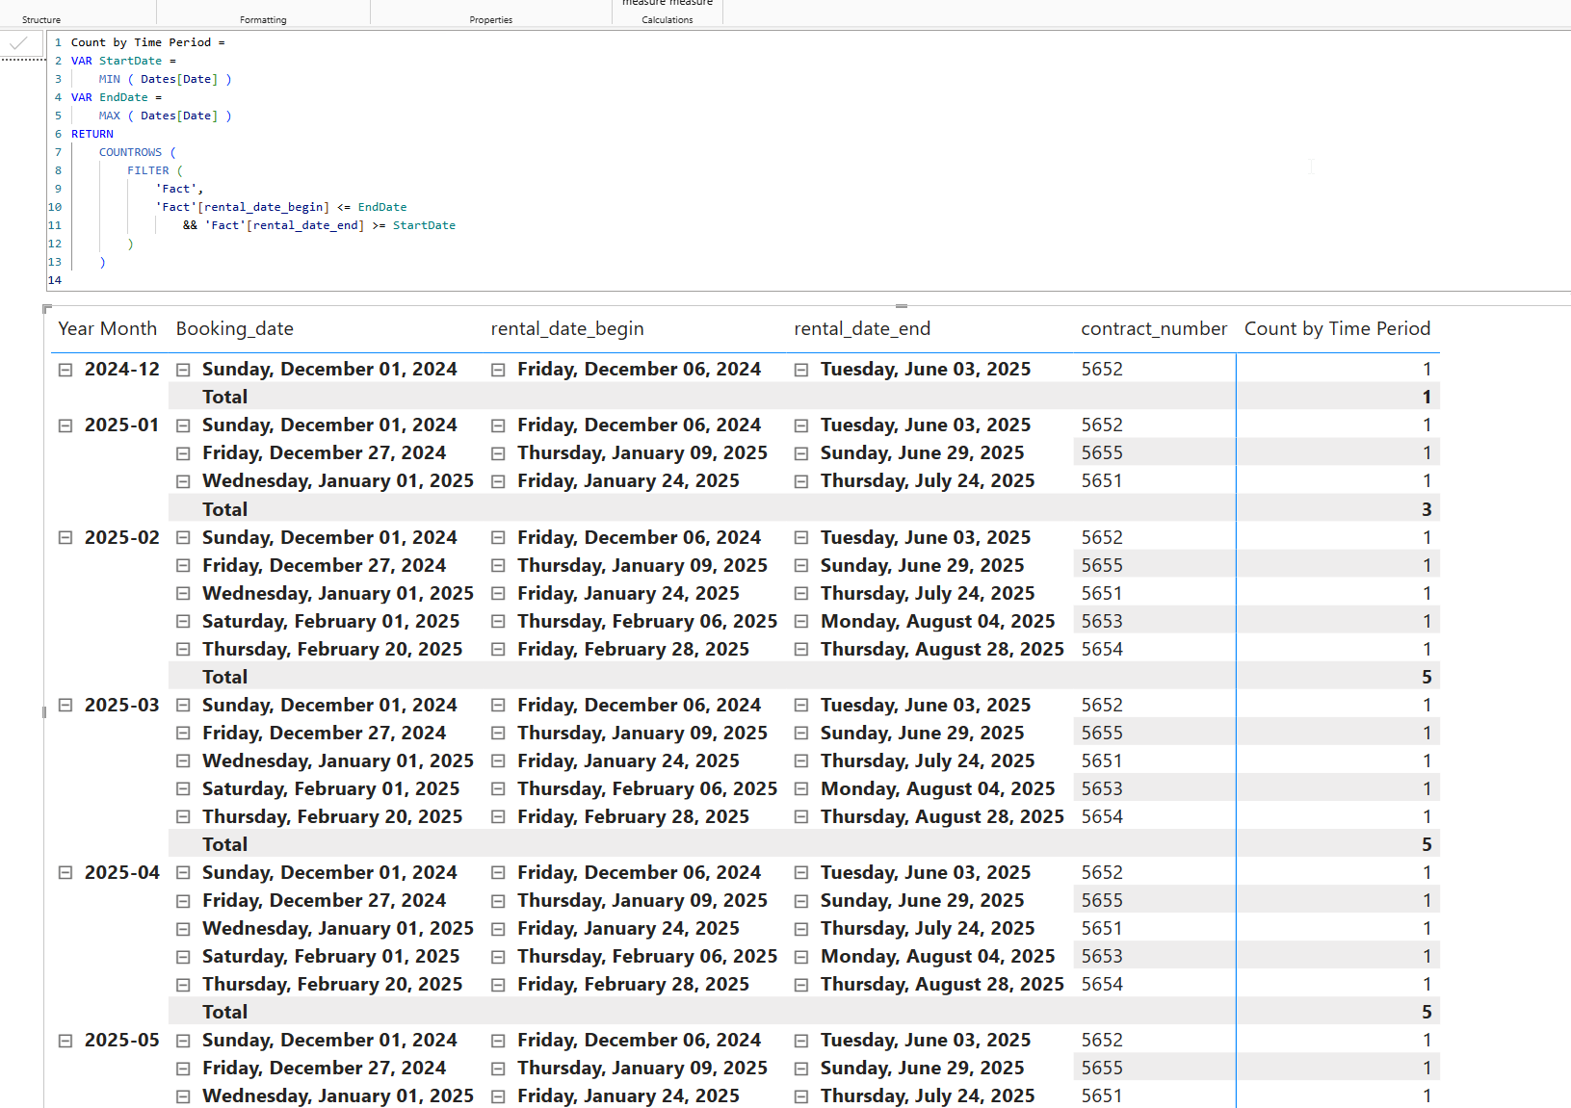1571x1108 pixels.
Task: Collapse the 2025-03 Year Month group
Action: point(65,706)
